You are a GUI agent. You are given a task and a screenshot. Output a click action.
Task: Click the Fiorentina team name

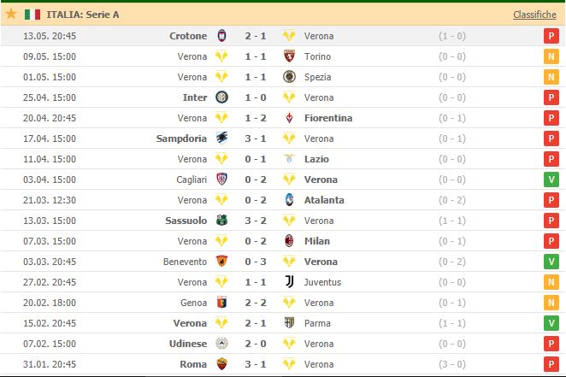click(x=328, y=118)
